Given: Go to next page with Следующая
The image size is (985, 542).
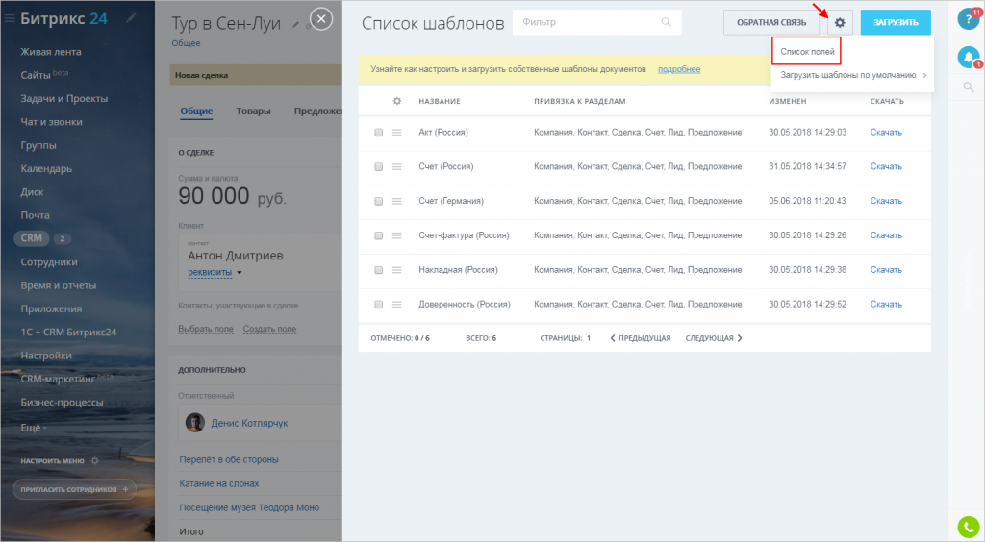Looking at the screenshot, I should click(714, 338).
